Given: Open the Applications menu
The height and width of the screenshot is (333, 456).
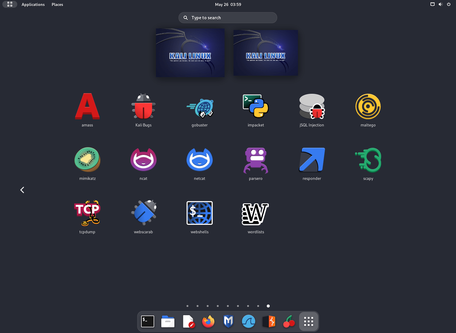Looking at the screenshot, I should click(x=33, y=4).
